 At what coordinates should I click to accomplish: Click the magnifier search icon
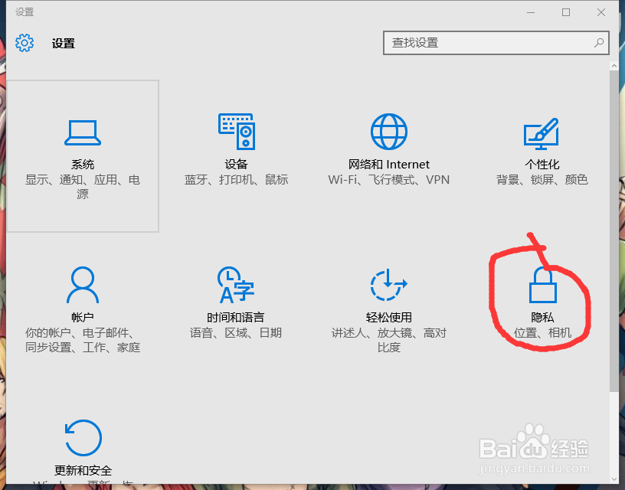point(599,43)
